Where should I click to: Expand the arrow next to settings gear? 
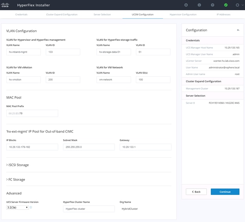243,5
